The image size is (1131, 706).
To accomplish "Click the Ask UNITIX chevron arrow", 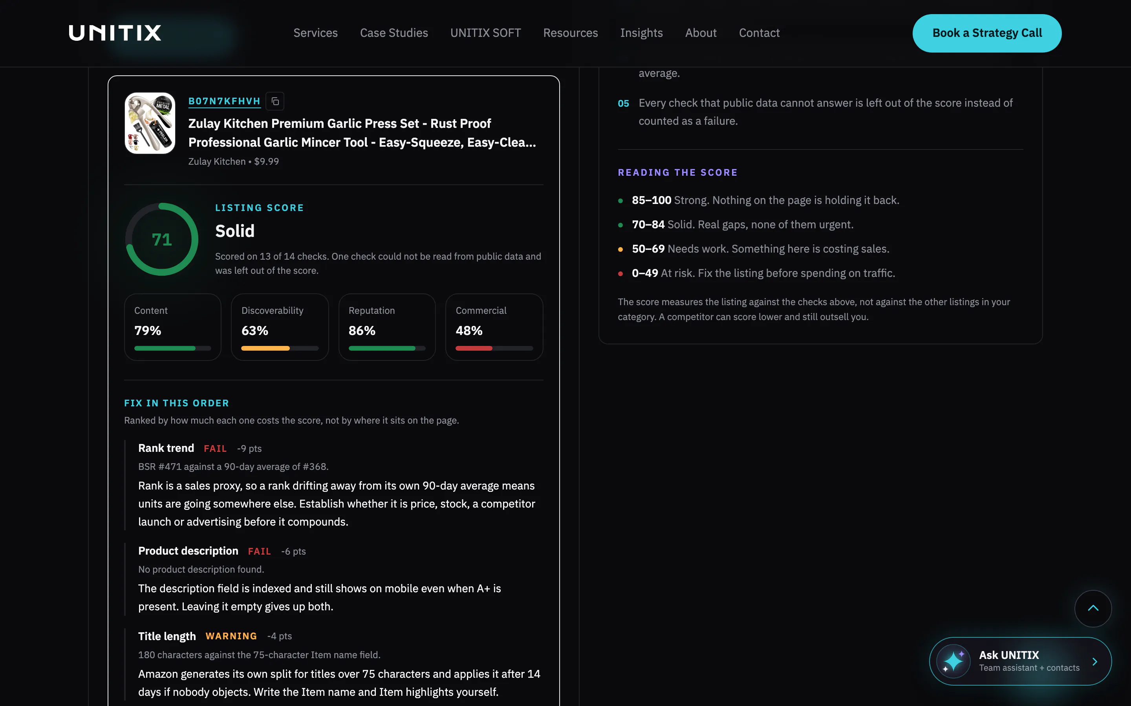I will point(1094,662).
